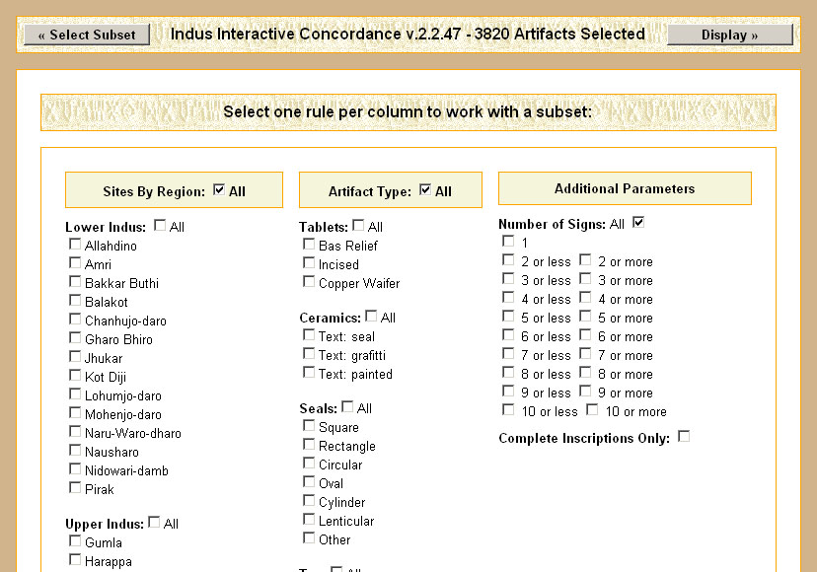This screenshot has height=572, width=817.
Task: Tick the Rectangle seal checkbox
Action: [x=309, y=444]
